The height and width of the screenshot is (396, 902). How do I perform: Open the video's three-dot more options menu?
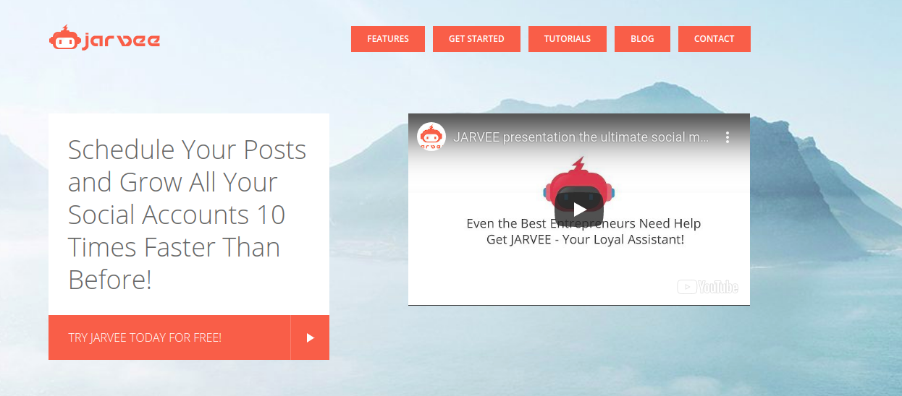(728, 137)
